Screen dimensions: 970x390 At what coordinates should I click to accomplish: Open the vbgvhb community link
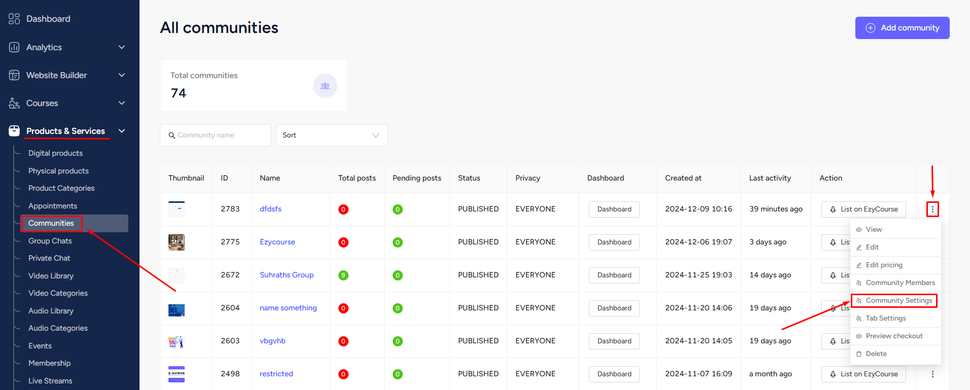click(272, 341)
